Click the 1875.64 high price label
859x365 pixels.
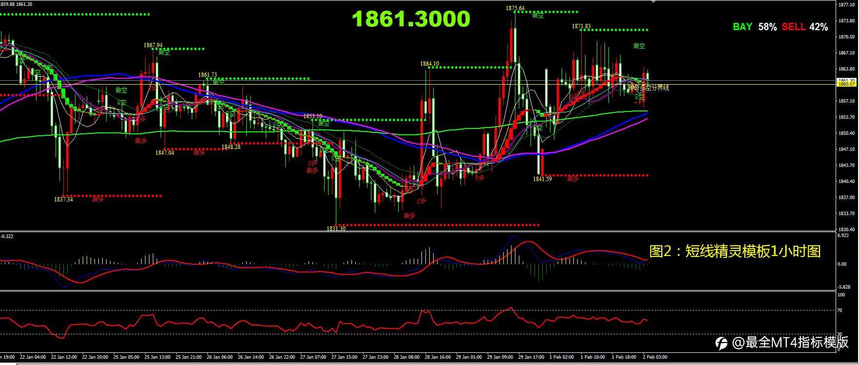(515, 8)
